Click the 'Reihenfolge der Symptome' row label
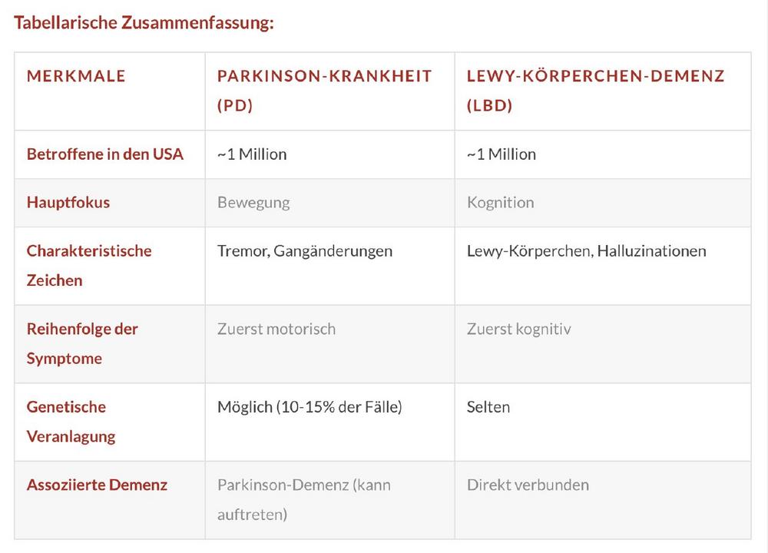 pyautogui.click(x=82, y=343)
